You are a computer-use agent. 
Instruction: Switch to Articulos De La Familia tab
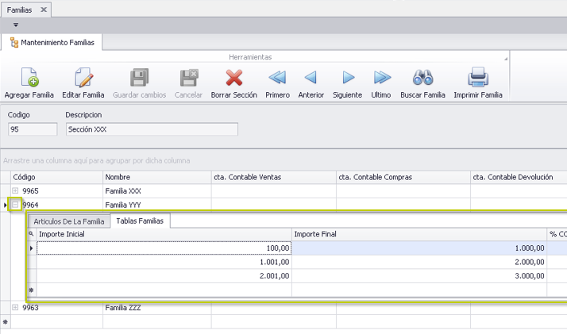point(69,221)
